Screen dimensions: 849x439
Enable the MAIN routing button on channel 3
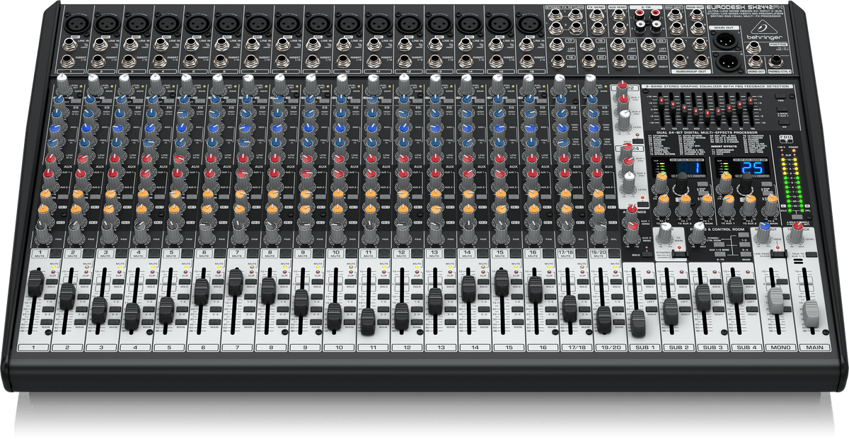click(x=114, y=322)
